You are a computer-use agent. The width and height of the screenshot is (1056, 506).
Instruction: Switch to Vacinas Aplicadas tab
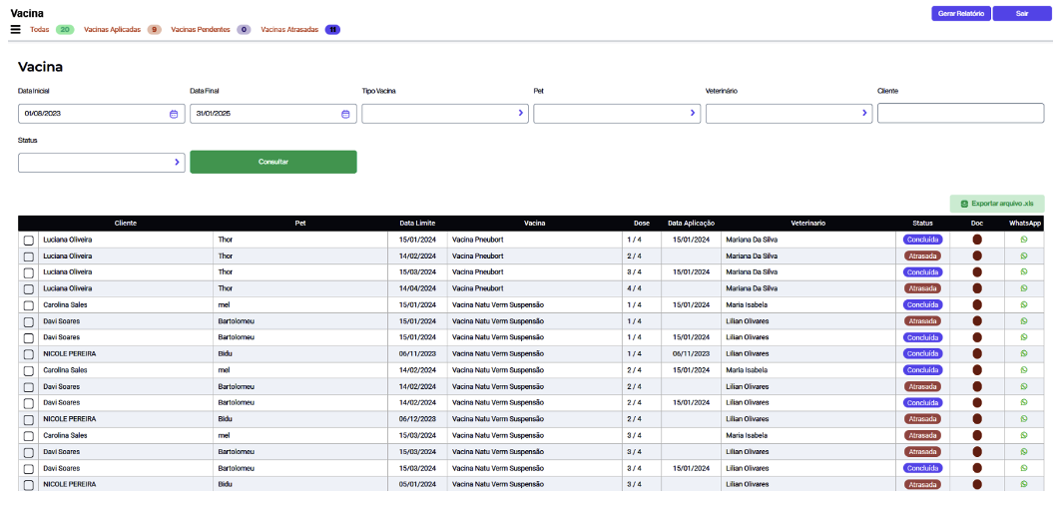coord(114,30)
